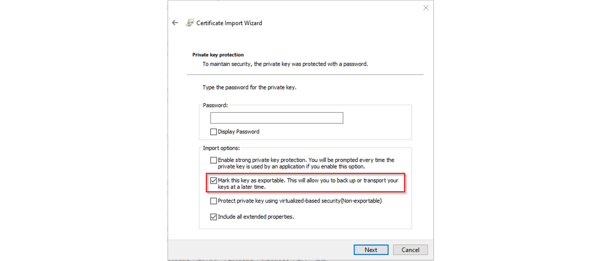Click 'Type the password for the private key' text
Image resolution: width=601 pixels, height=261 pixels.
(249, 87)
